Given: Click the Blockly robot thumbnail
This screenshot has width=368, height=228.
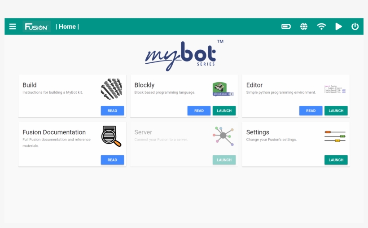Looking at the screenshot, I should (223, 89).
